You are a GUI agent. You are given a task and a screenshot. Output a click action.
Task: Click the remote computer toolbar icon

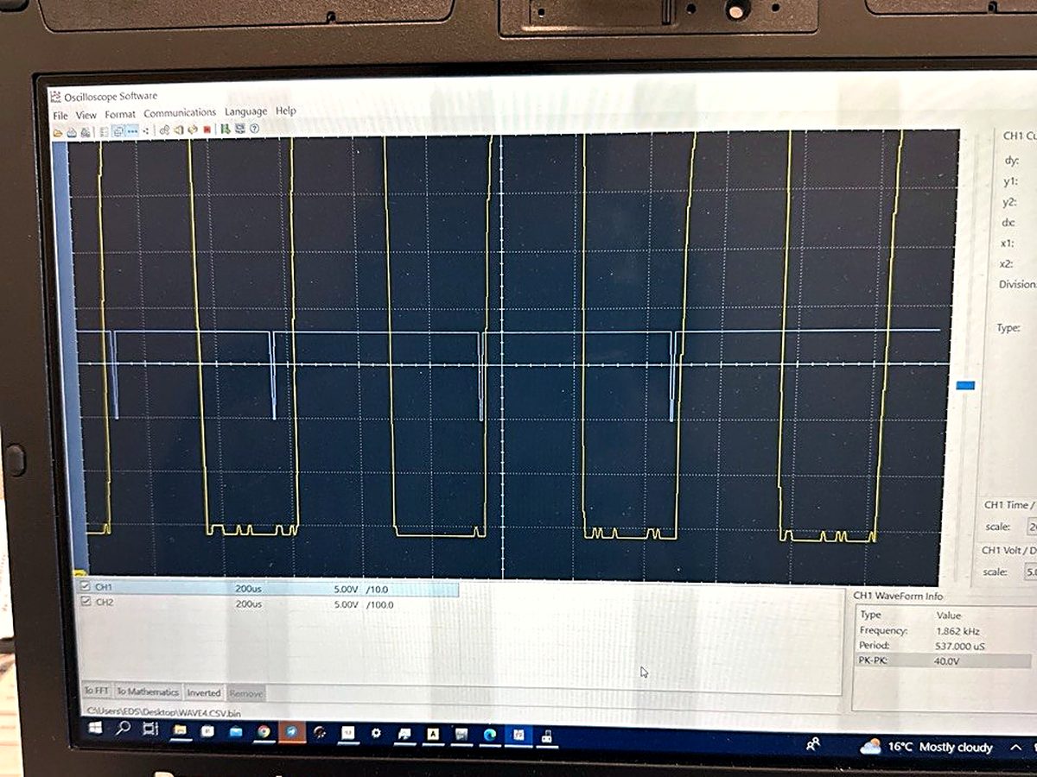[239, 129]
